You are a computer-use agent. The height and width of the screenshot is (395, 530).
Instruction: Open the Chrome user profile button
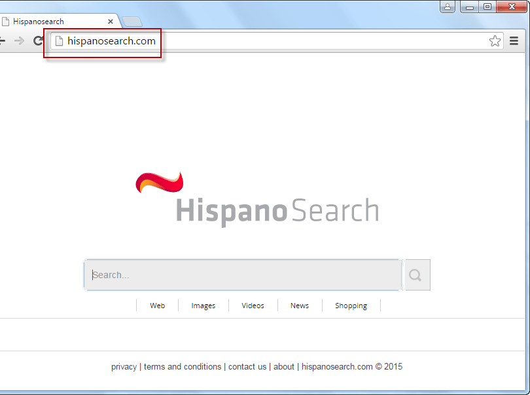(x=448, y=7)
